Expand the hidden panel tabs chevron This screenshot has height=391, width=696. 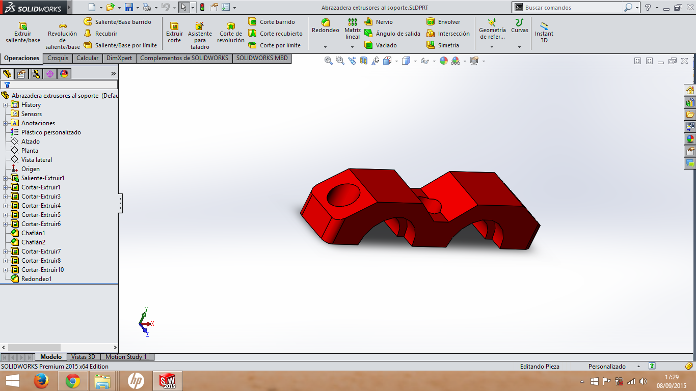tap(113, 74)
